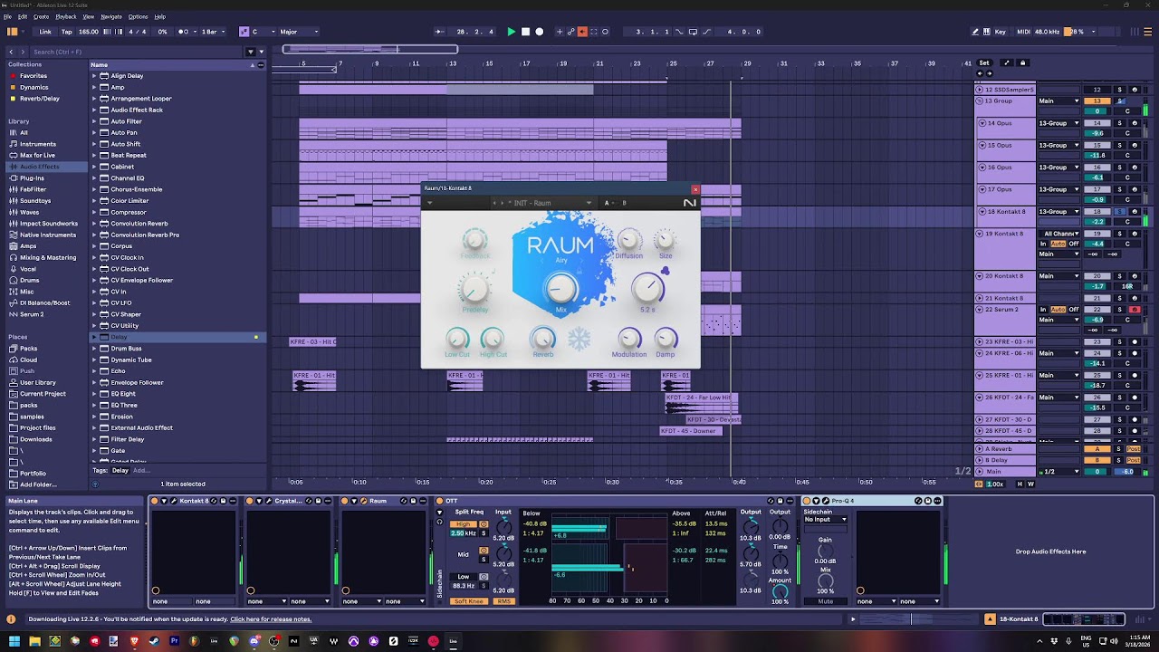
Task: Click the Pro-Q 4 Mute button
Action: [825, 601]
